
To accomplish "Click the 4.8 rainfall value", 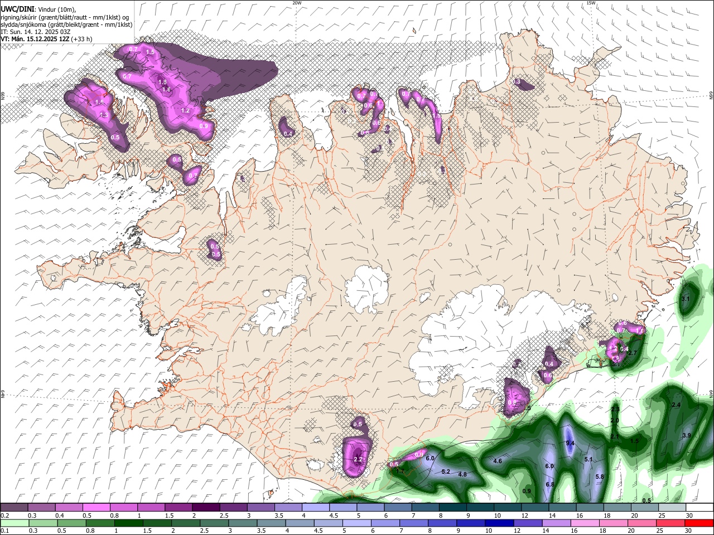I will [462, 474].
